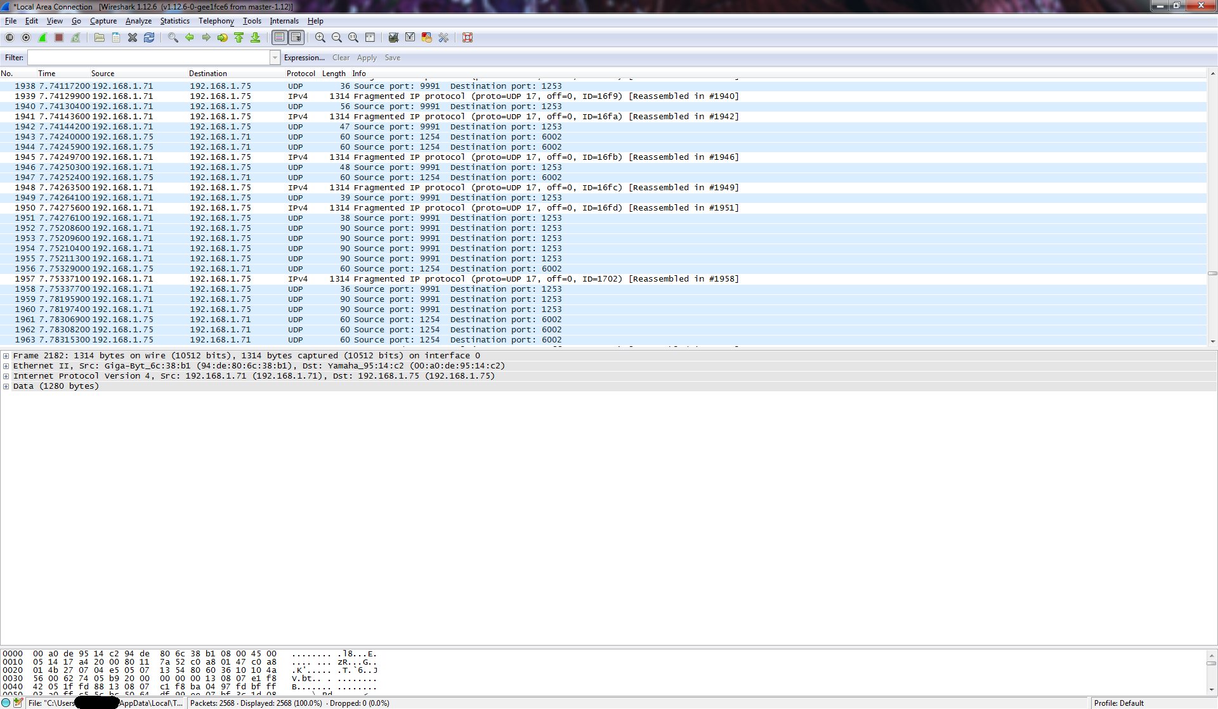Open the Telephony menu
Image resolution: width=1218 pixels, height=709 pixels.
click(x=216, y=21)
